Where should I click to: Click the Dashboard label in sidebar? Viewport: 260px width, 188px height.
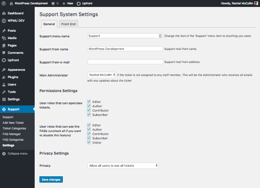click(16, 13)
